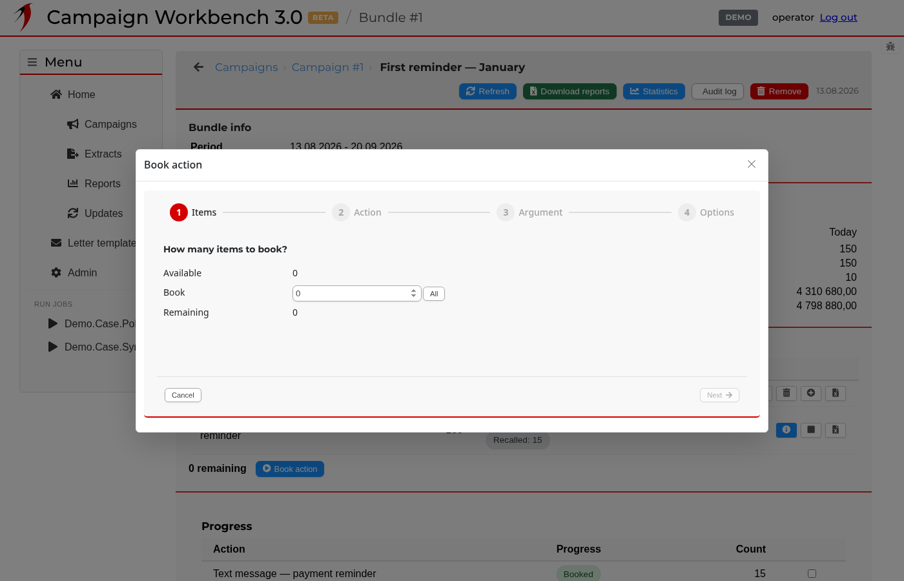Close the Book action dialog
The width and height of the screenshot is (904, 581).
(752, 164)
